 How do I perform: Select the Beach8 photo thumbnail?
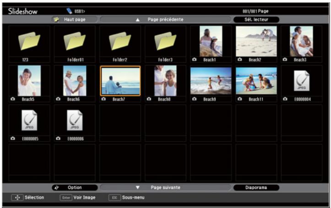tap(166, 81)
